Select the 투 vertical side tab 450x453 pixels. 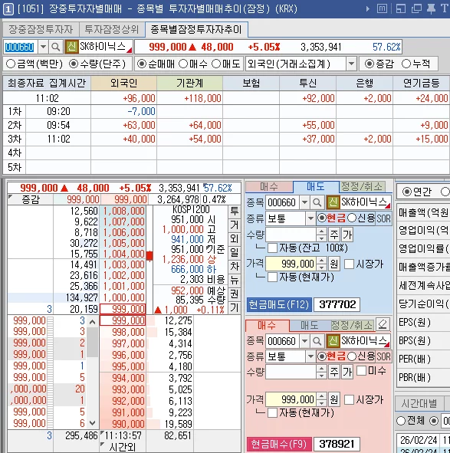[x=234, y=212]
